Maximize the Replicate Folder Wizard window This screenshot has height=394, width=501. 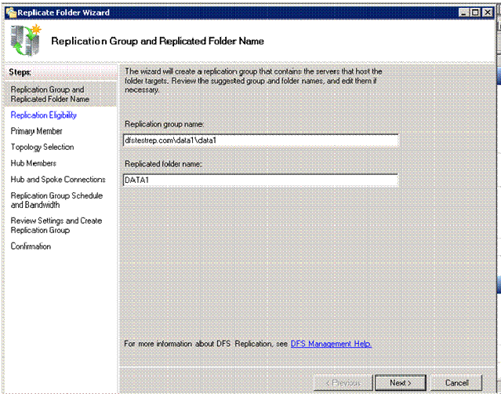point(475,13)
